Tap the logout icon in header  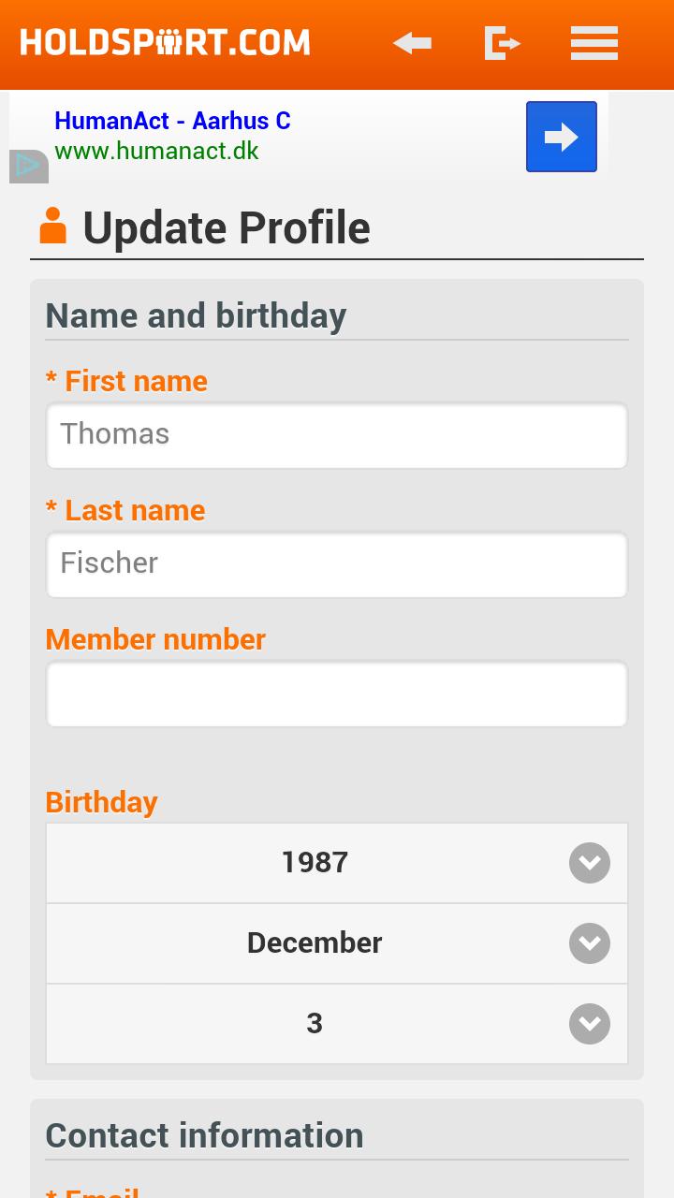pos(502,43)
